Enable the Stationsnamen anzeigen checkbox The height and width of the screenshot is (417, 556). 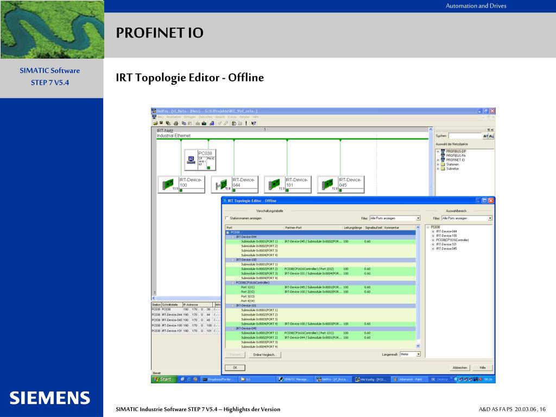[228, 218]
